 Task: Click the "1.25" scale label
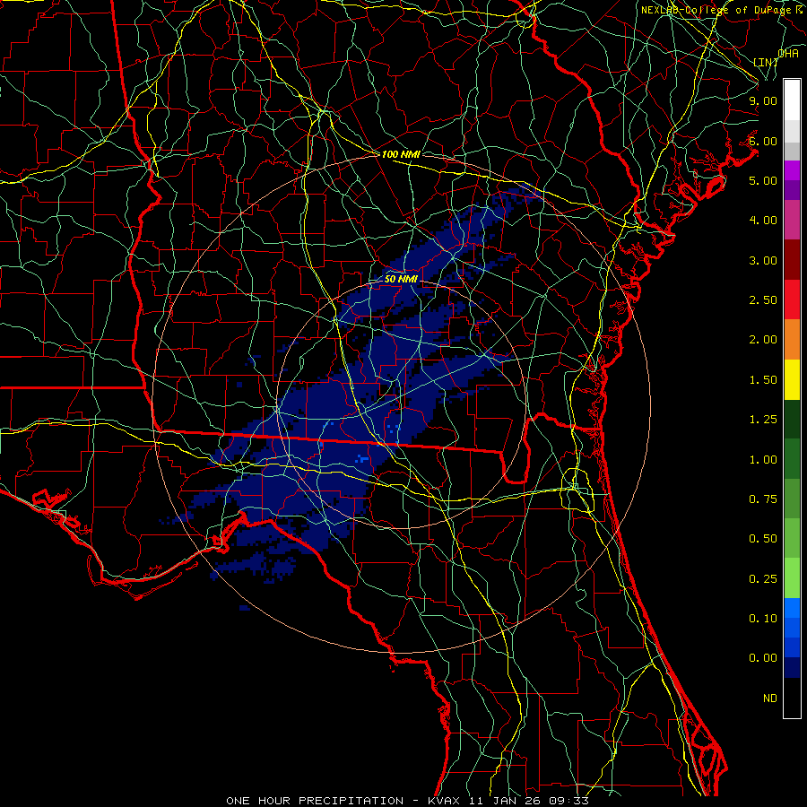coord(763,420)
